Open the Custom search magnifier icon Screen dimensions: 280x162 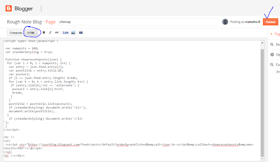click(272, 65)
